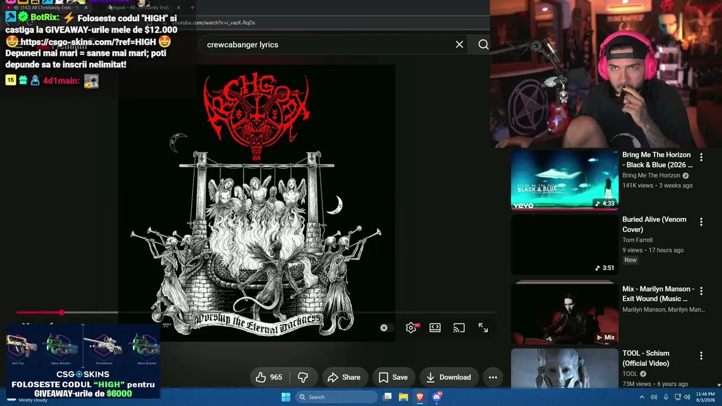Open more actions under the video
This screenshot has width=722, height=406.
pyautogui.click(x=493, y=377)
